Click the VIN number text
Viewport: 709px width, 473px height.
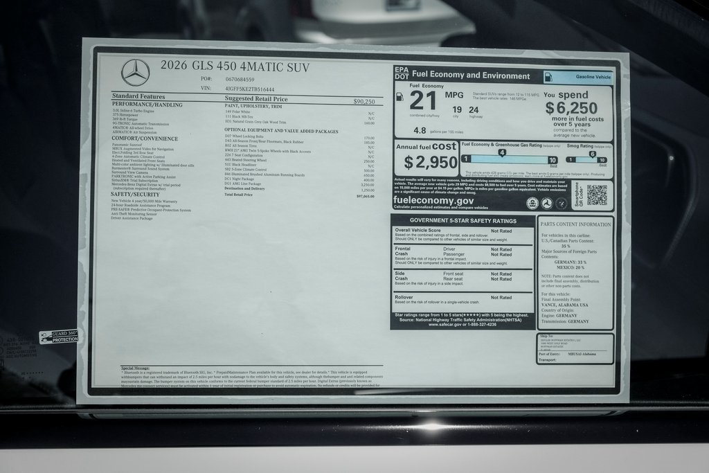[249, 89]
